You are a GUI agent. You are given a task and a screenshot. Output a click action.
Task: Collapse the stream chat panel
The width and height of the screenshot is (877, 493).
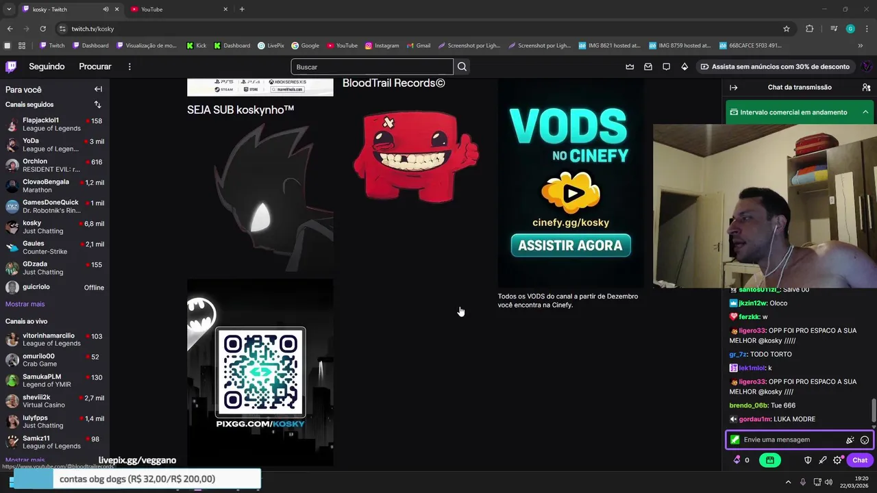coord(733,88)
